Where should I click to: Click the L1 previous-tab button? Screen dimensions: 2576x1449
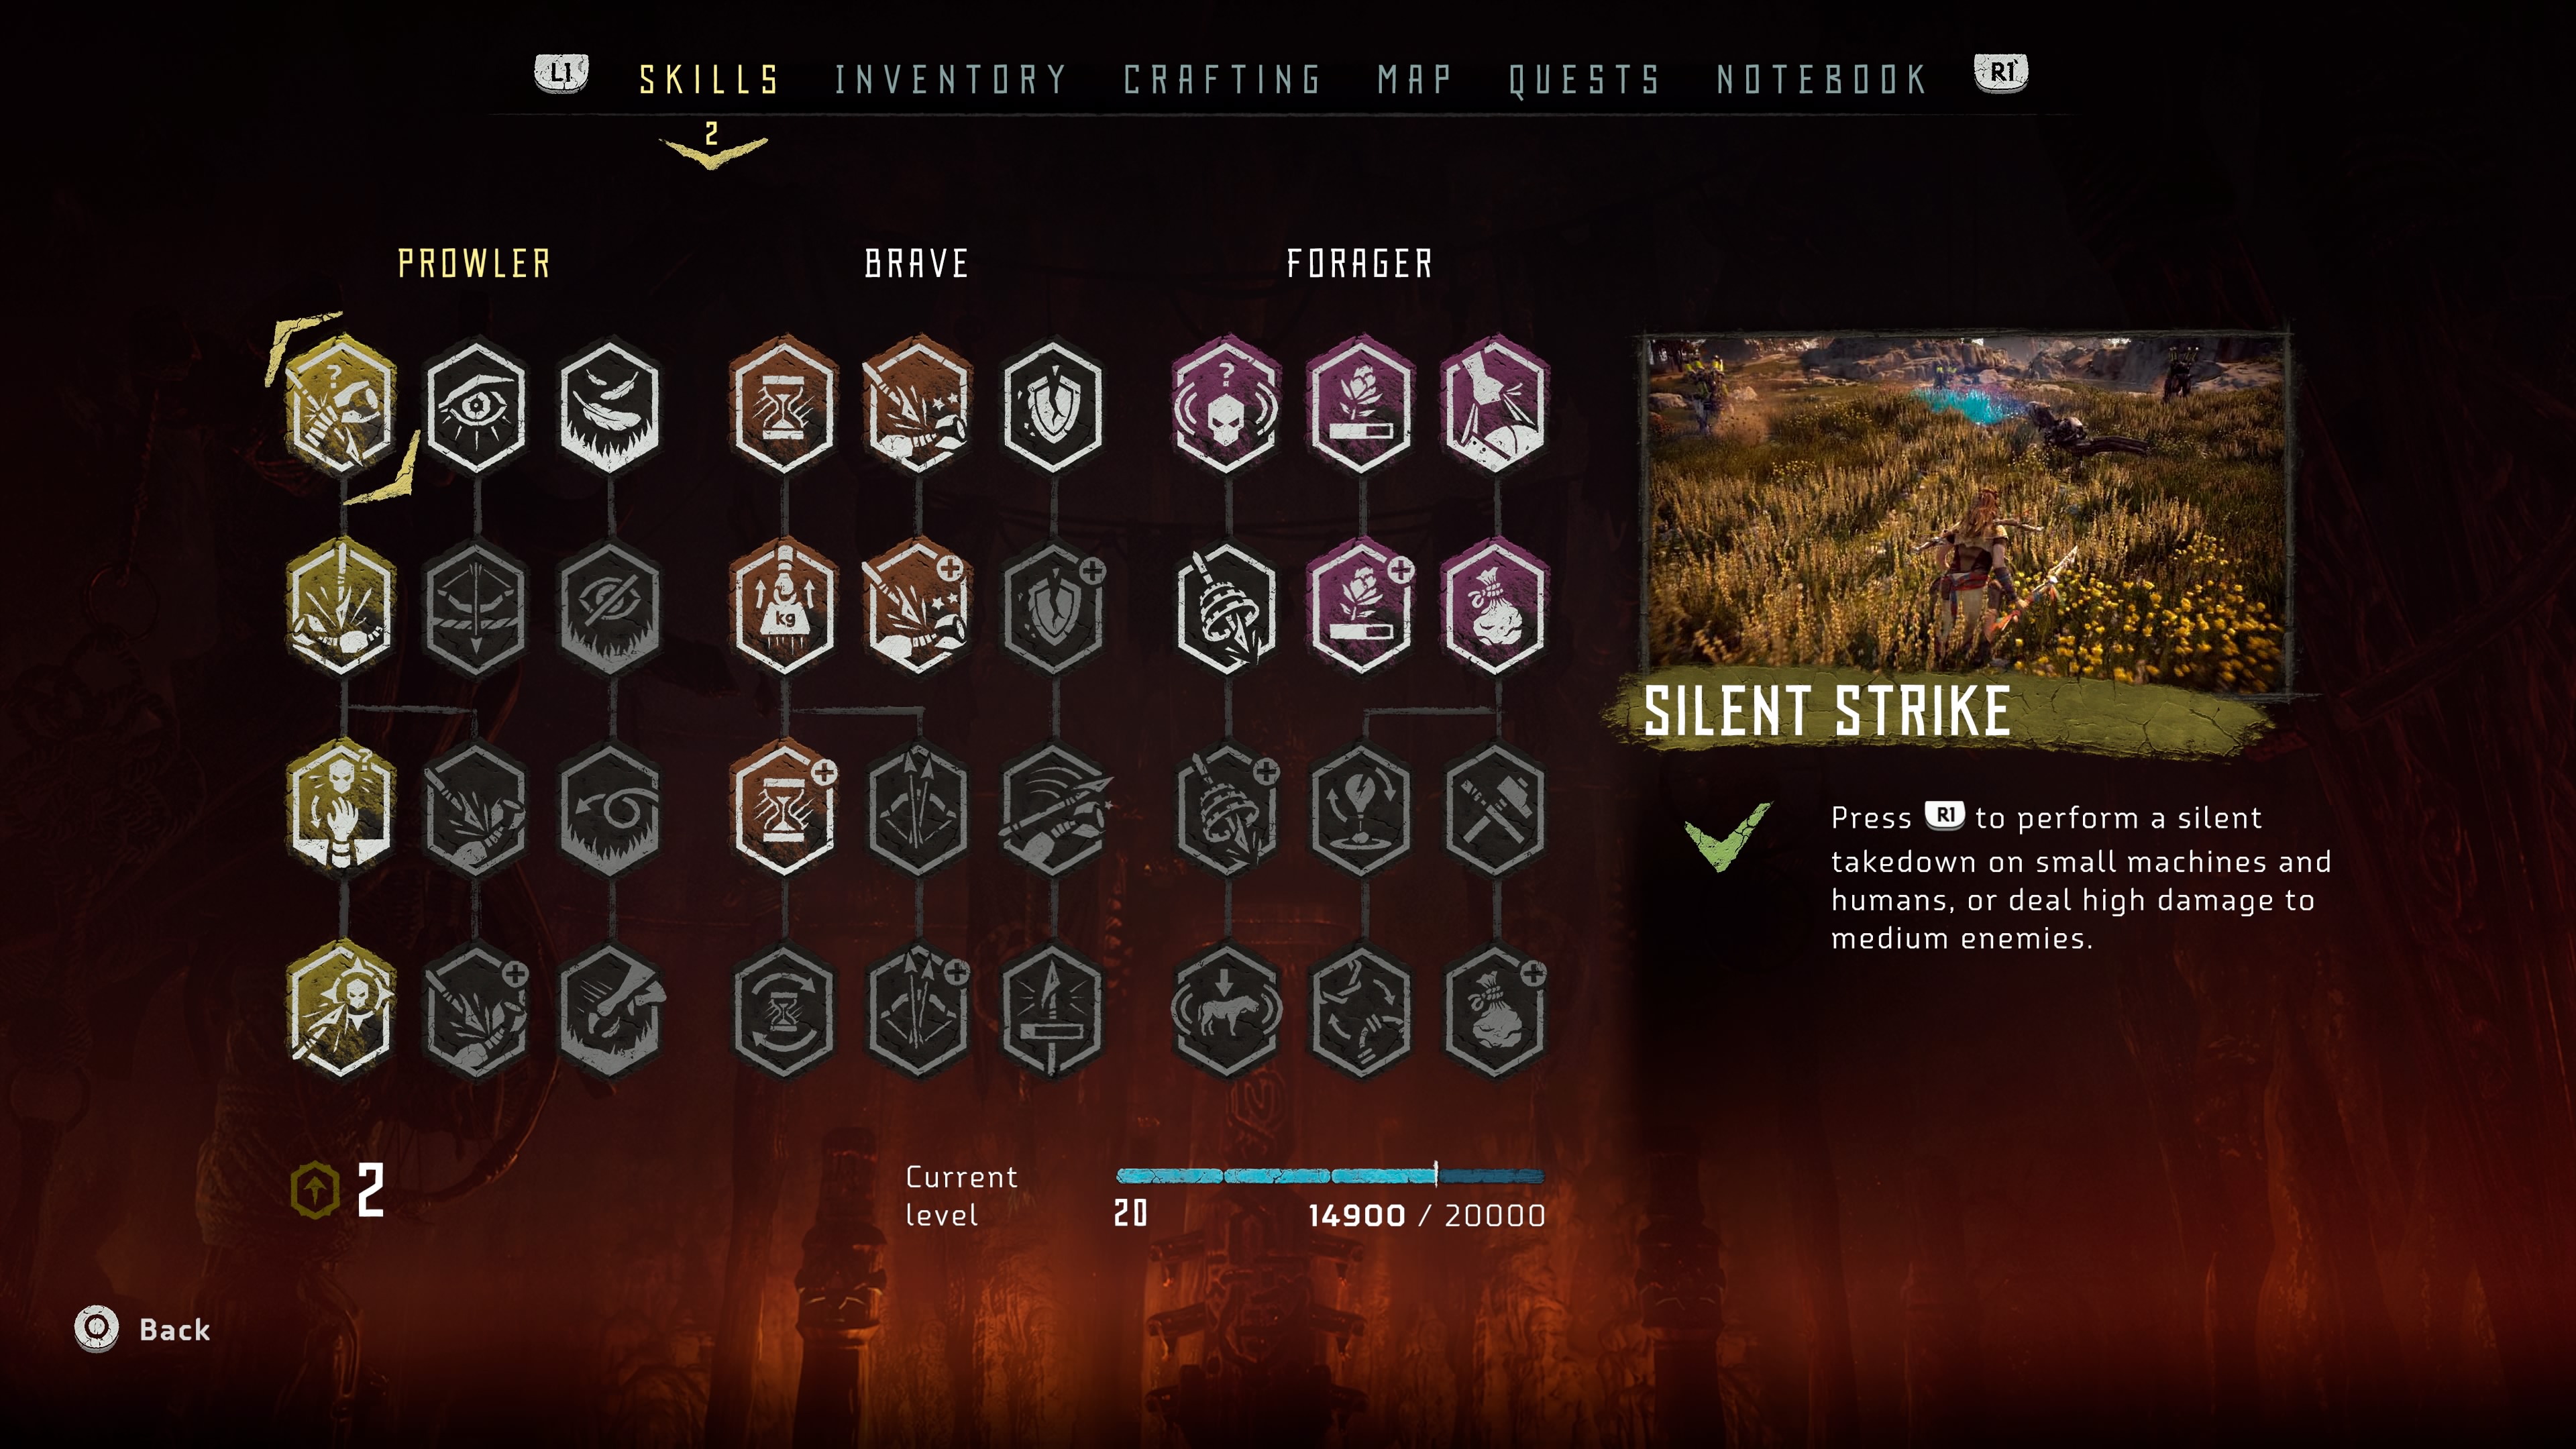click(561, 73)
